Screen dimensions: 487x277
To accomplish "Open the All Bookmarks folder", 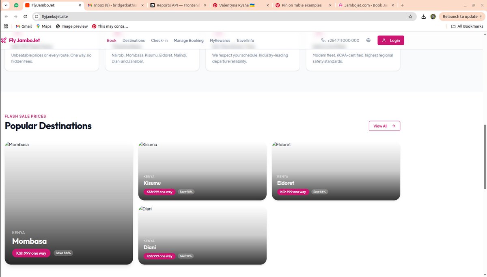I will coord(467,26).
